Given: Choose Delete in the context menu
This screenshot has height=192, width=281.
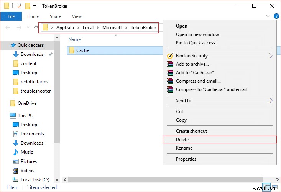Looking at the screenshot, I should point(220,140).
